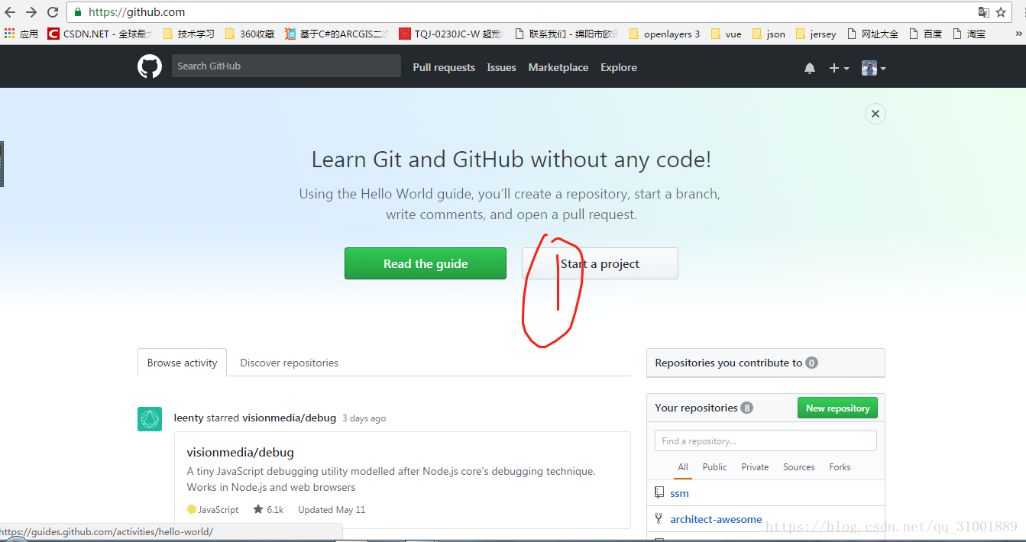Viewport: 1026px width, 542px height.
Task: Open the 百度 bookmark
Action: tap(925, 34)
